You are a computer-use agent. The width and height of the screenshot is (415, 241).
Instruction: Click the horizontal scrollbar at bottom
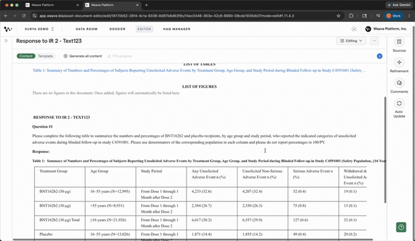[193, 239]
